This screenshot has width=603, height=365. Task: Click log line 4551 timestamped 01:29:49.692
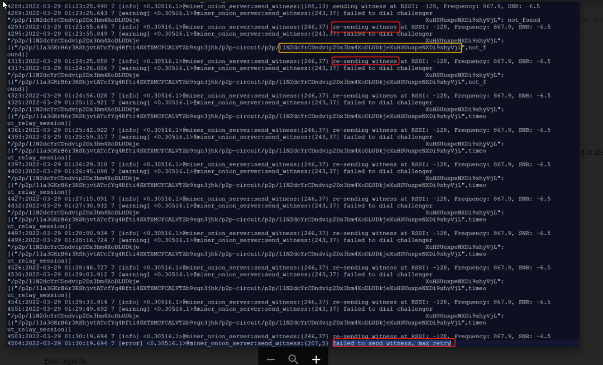click(220, 309)
